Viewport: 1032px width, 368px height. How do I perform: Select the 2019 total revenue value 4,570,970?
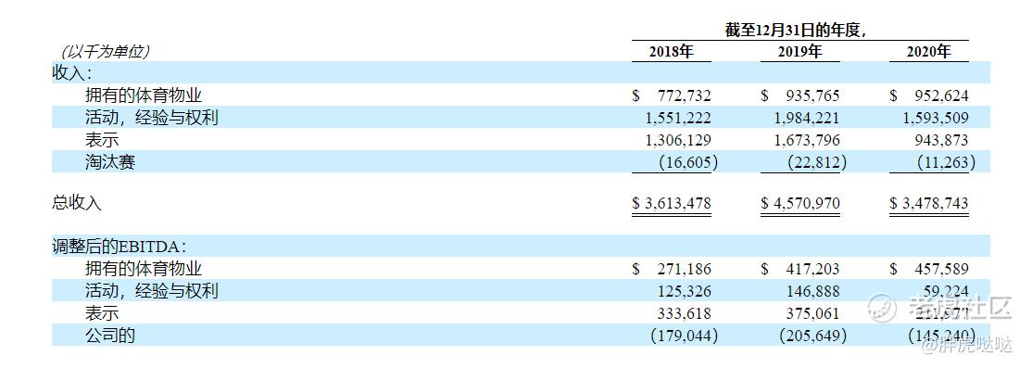click(x=800, y=203)
